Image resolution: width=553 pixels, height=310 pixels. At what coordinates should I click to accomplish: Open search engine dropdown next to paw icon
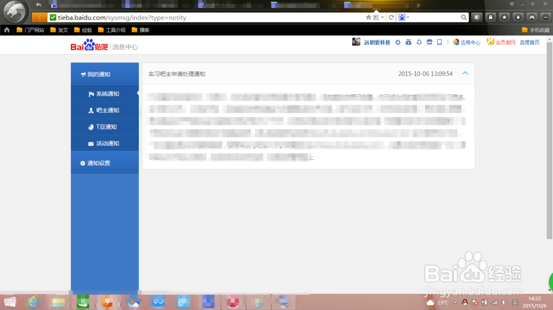pyautogui.click(x=408, y=17)
